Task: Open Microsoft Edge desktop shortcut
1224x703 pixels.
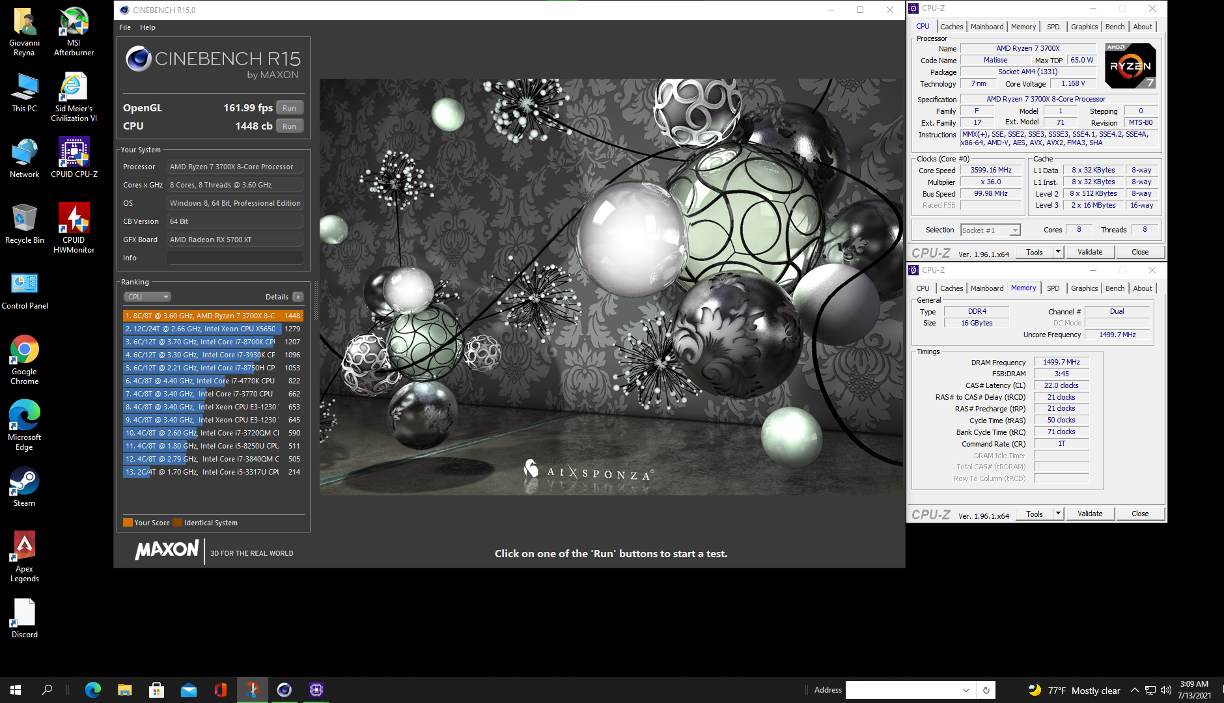Action: point(24,426)
